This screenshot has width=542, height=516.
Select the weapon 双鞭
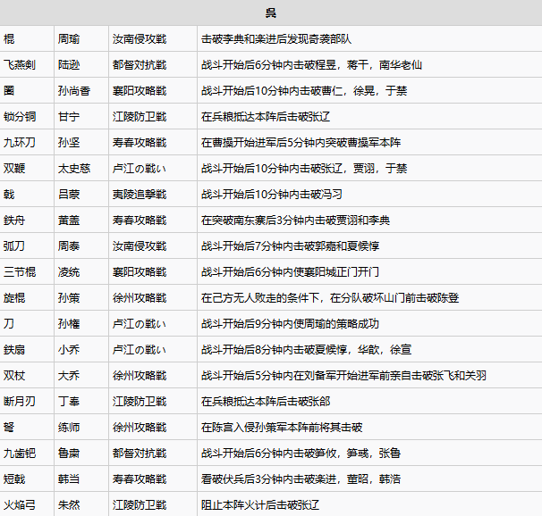[x=14, y=169]
